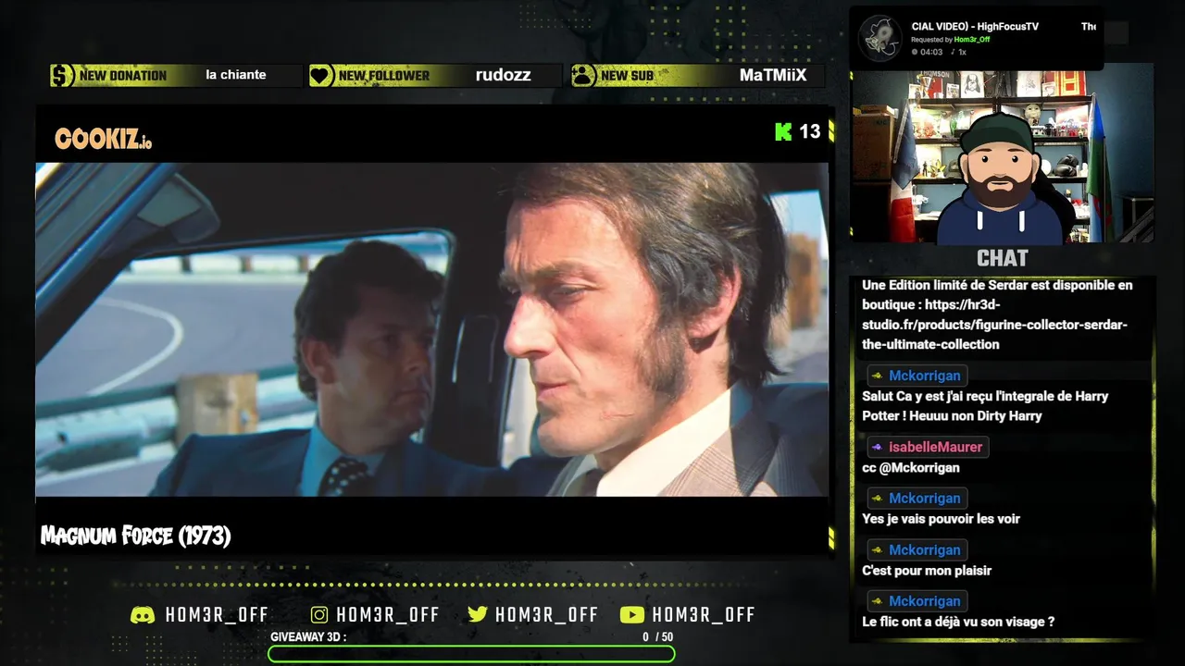Click Mckorrigan username above 'C'est pour mon plaisir'
The height and width of the screenshot is (666, 1185).
pyautogui.click(x=924, y=550)
